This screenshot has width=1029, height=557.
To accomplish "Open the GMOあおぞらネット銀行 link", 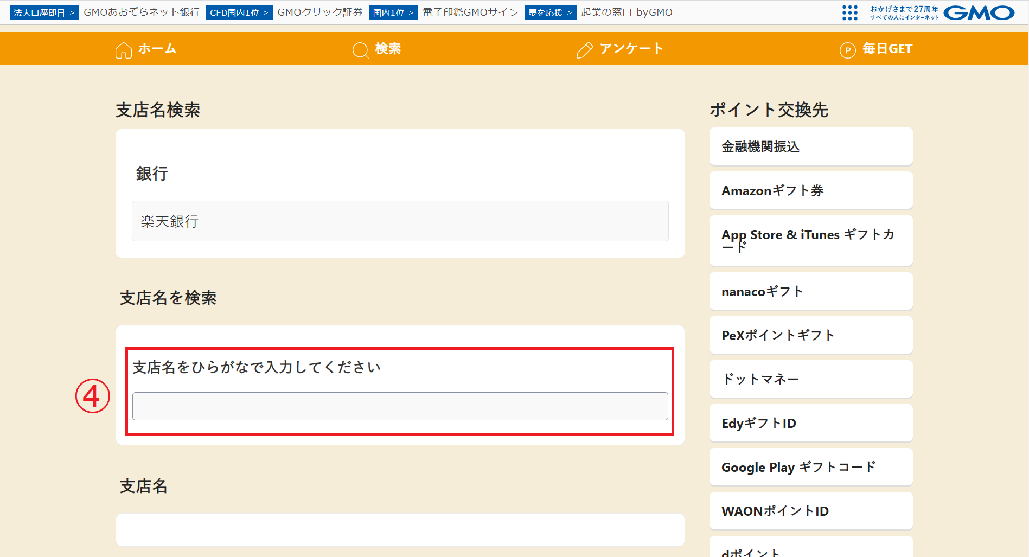I will click(142, 12).
